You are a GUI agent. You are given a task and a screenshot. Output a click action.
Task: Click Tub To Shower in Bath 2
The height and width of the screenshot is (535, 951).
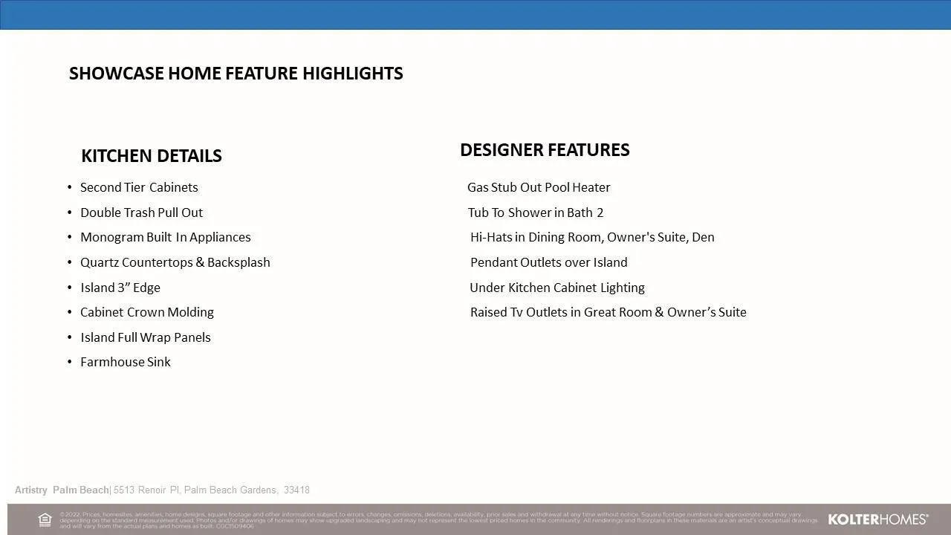[x=535, y=213]
